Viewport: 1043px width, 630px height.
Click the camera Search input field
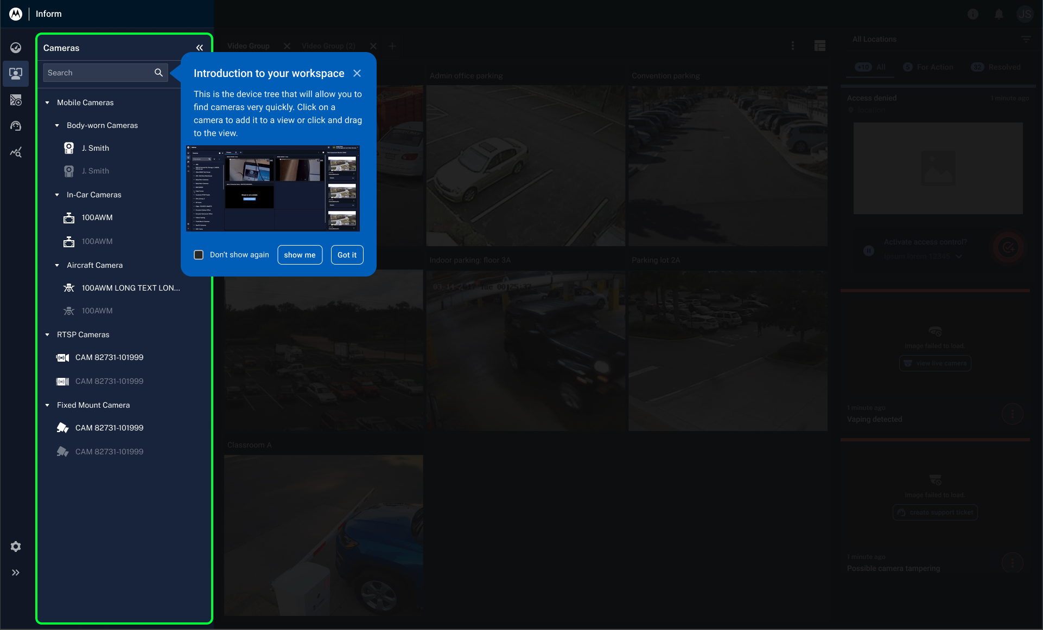98,73
